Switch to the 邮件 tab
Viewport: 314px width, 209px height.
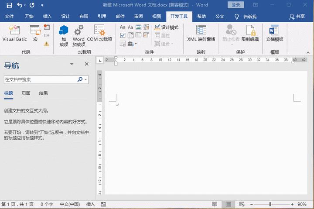[120, 17]
